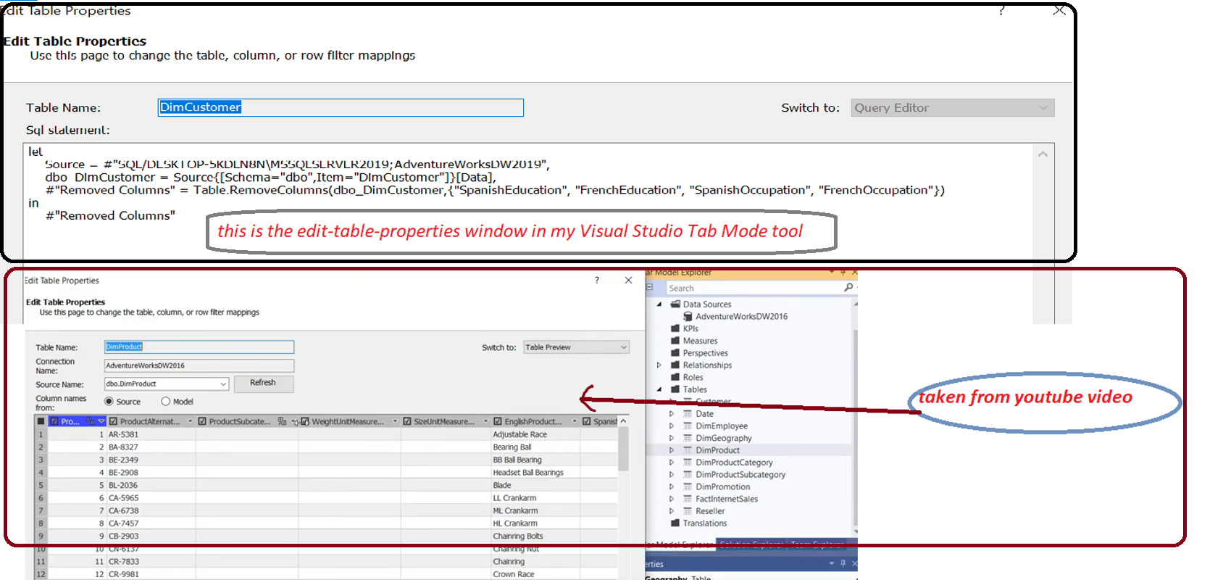Click the relationship icon in ProductSubcate... header
Viewport: 1223px width, 580px height.
(282, 421)
